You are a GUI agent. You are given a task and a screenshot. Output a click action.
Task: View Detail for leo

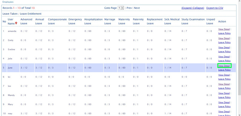click(224, 84)
